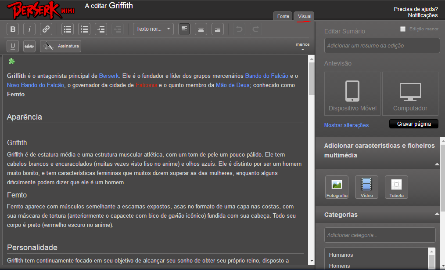Click the category list scrollbar up arrow
This screenshot has width=445, height=270.
pyautogui.click(x=431, y=252)
